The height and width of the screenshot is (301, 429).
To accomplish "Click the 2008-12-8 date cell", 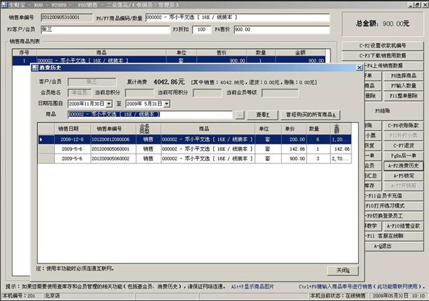I will [72, 140].
